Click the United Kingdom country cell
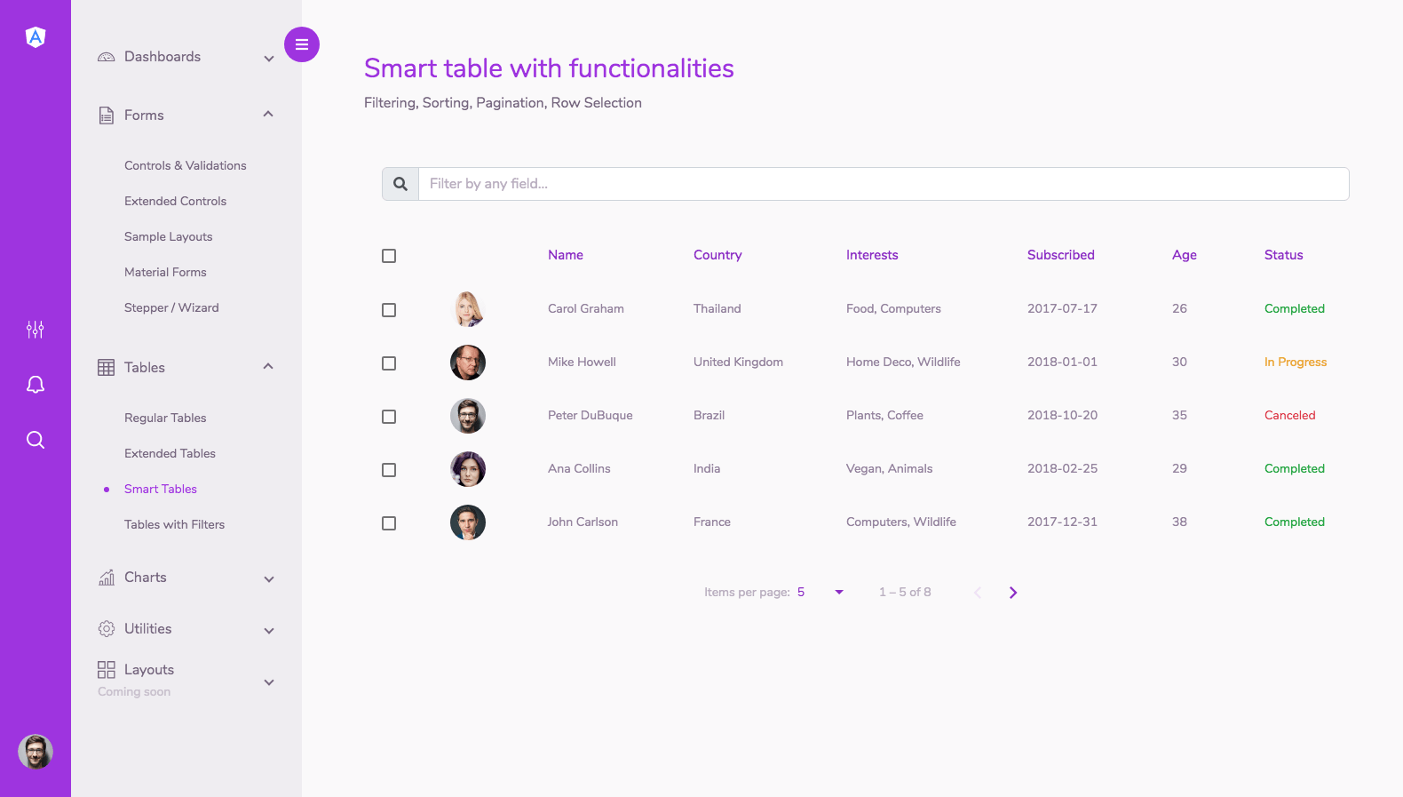The height and width of the screenshot is (797, 1403). pyautogui.click(x=739, y=362)
